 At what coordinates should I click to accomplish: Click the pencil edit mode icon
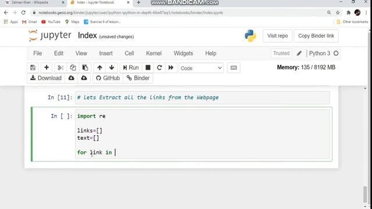[x=299, y=53]
